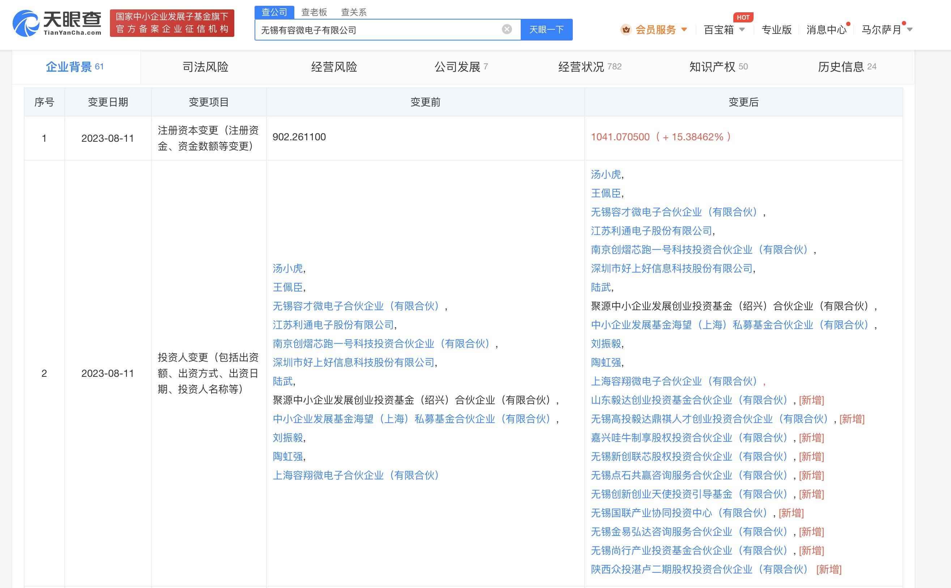Image resolution: width=951 pixels, height=588 pixels.
Task: Open 无锡新创联芯股权投资合伙企业 link
Action: pyautogui.click(x=689, y=456)
